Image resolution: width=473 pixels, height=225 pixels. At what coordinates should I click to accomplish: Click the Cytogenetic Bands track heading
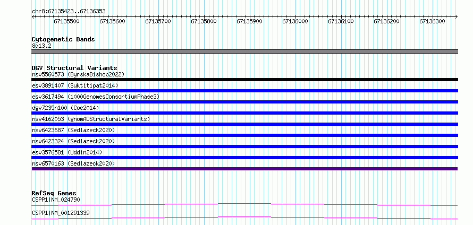tap(63, 39)
